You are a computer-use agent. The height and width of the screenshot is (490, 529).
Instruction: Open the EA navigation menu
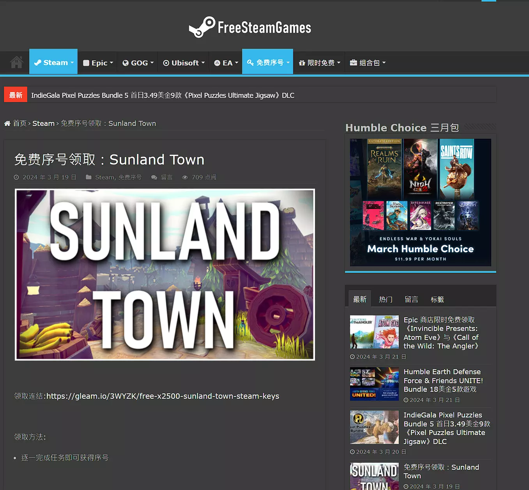[x=226, y=63]
